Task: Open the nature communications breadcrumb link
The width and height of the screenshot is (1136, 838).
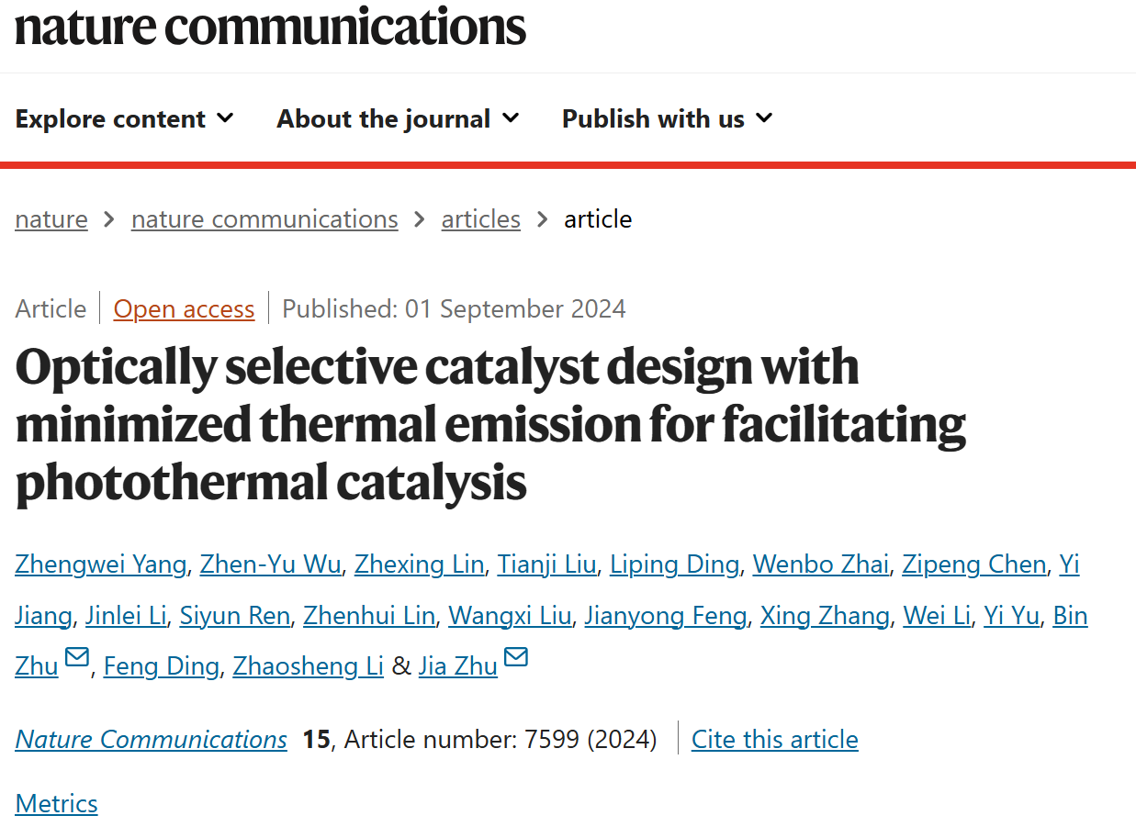Action: point(264,219)
